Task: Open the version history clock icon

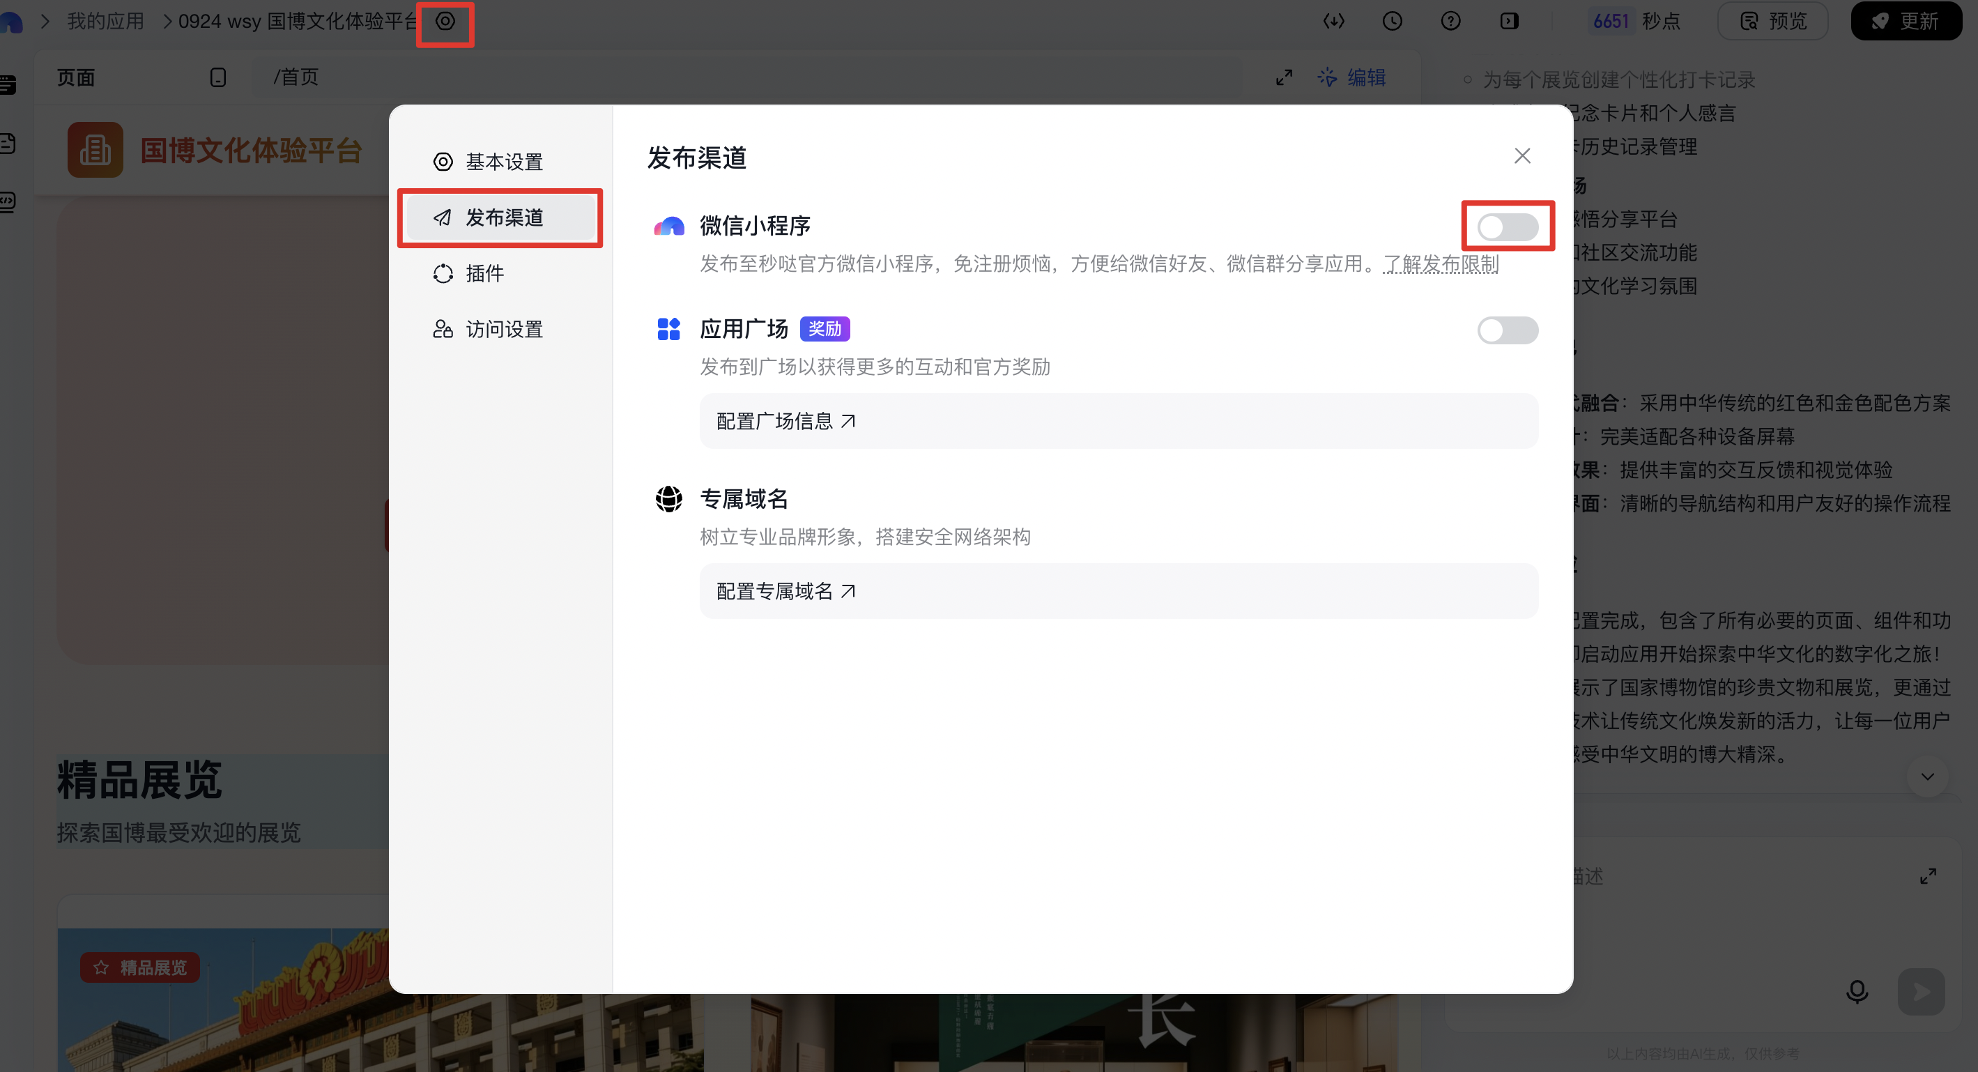Action: click(1392, 22)
